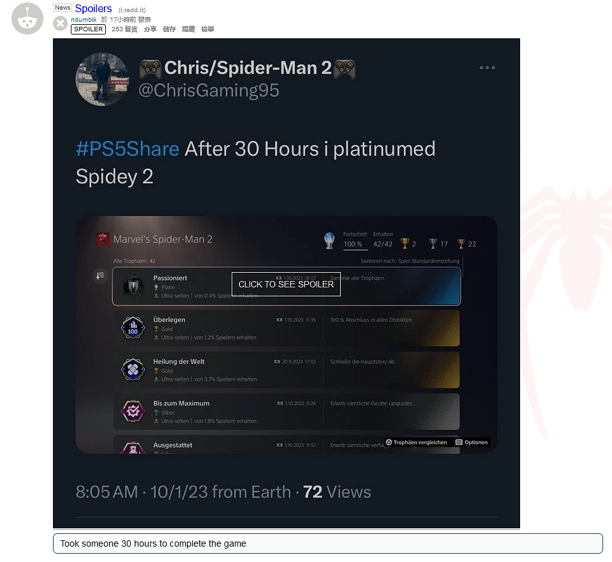Click the Überlegen gold trophy badge icon
Image resolution: width=612 pixels, height=562 pixels.
(133, 328)
